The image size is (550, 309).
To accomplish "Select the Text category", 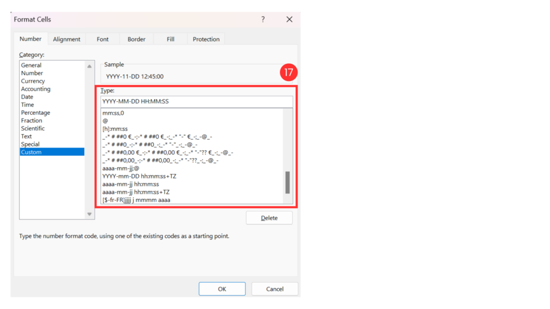I will pyautogui.click(x=52, y=136).
